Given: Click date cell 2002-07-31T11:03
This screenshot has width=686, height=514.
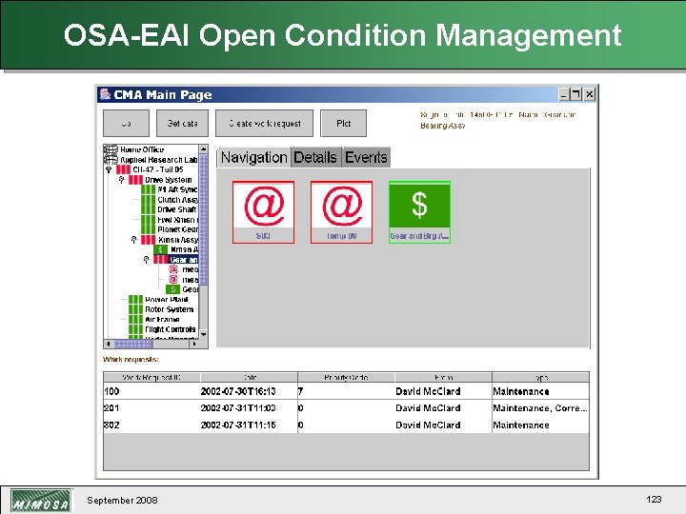Looking at the screenshot, I should (249, 407).
